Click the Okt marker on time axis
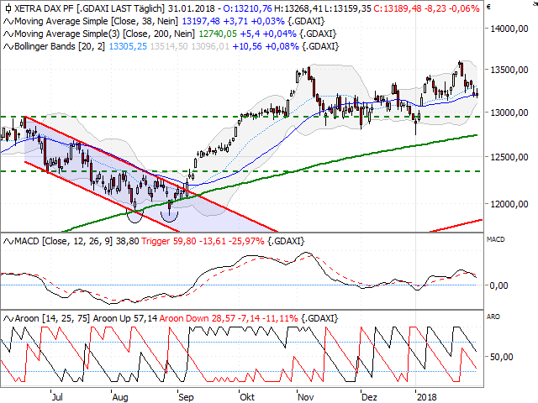 [247, 397]
